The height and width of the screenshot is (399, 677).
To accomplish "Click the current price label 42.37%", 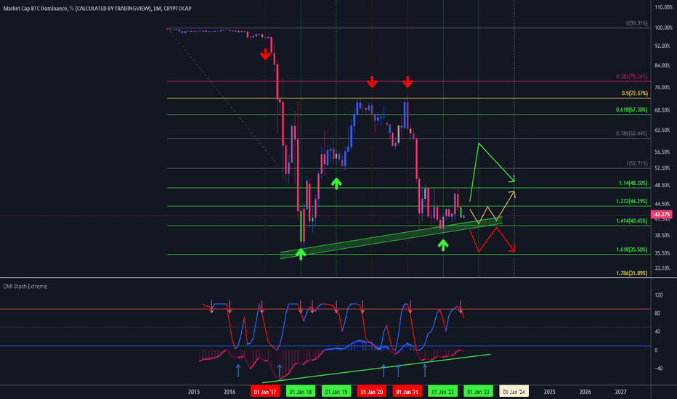I will click(662, 215).
